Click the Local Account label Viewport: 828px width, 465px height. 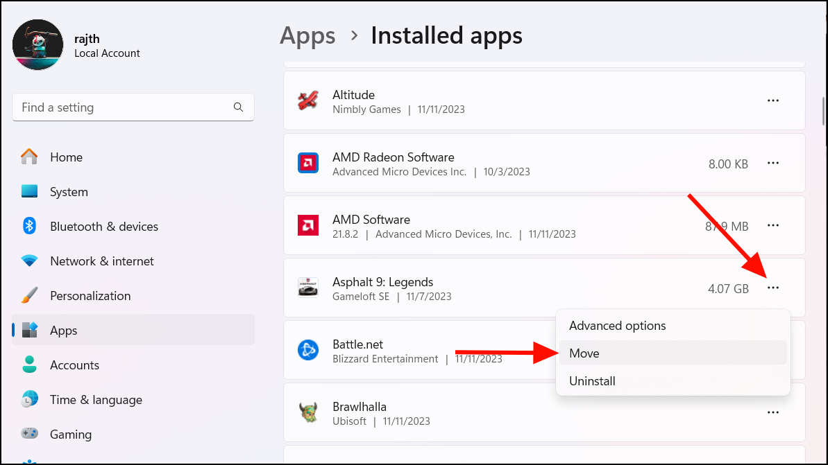(107, 53)
